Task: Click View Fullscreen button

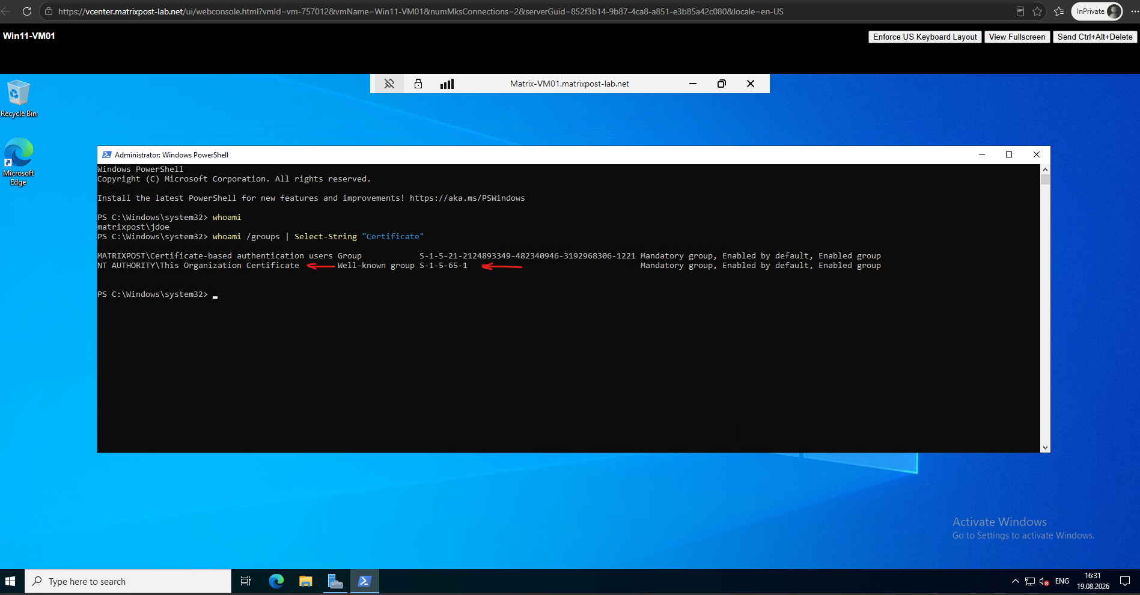Action: click(x=1017, y=37)
